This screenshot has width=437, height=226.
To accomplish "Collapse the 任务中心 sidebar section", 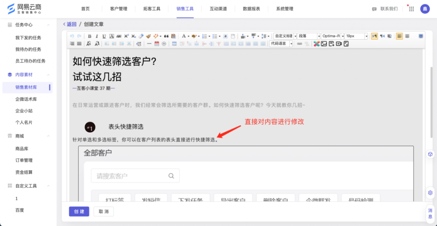I will coord(48,25).
